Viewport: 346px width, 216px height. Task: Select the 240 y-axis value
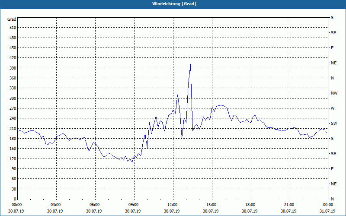(13, 118)
